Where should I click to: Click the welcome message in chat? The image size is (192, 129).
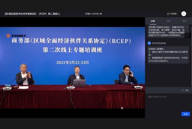point(168,55)
